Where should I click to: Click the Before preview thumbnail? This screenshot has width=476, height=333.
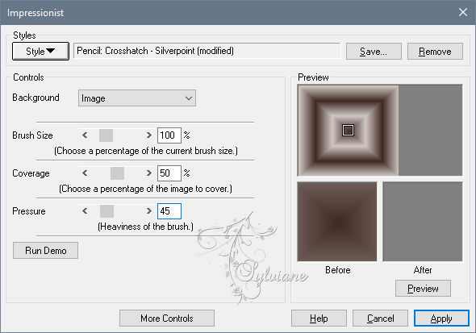(337, 222)
